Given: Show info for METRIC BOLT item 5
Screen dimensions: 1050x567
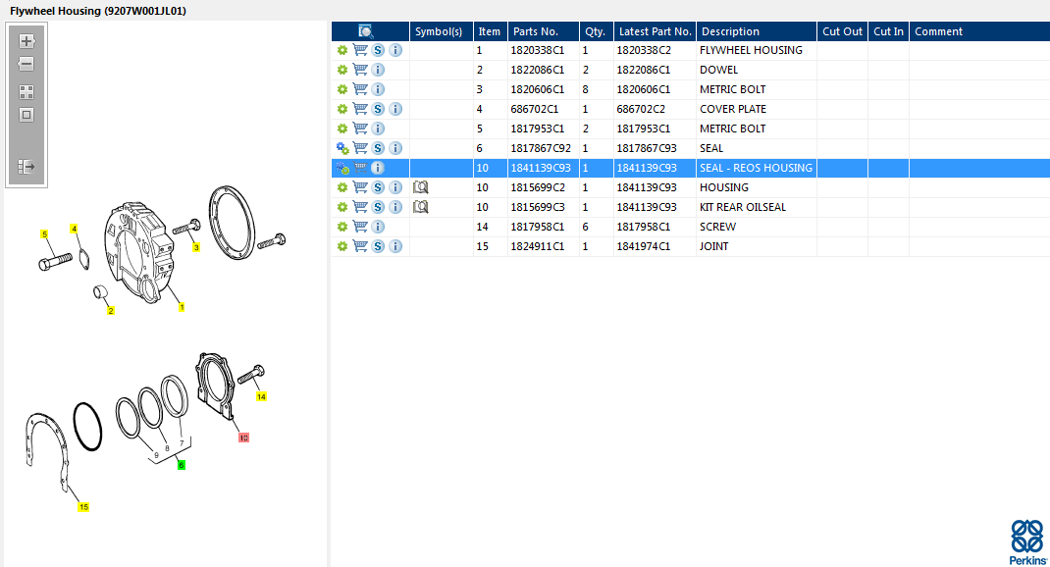Looking at the screenshot, I should 379,129.
